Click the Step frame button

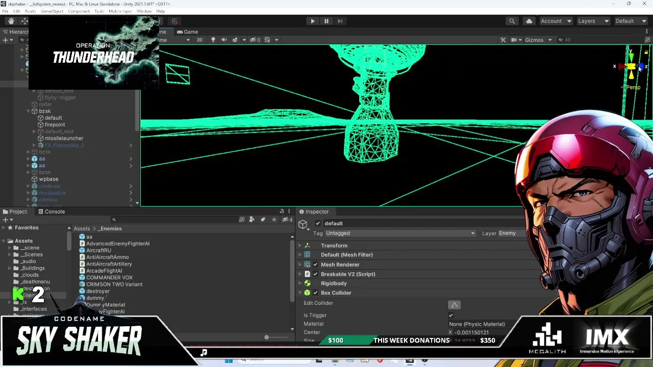pos(340,21)
